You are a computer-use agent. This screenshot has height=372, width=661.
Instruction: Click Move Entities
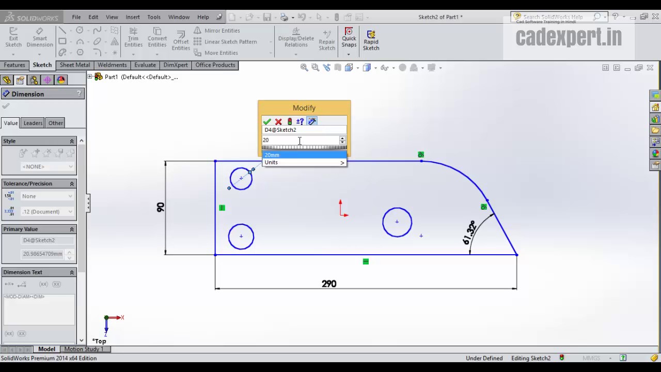point(216,53)
